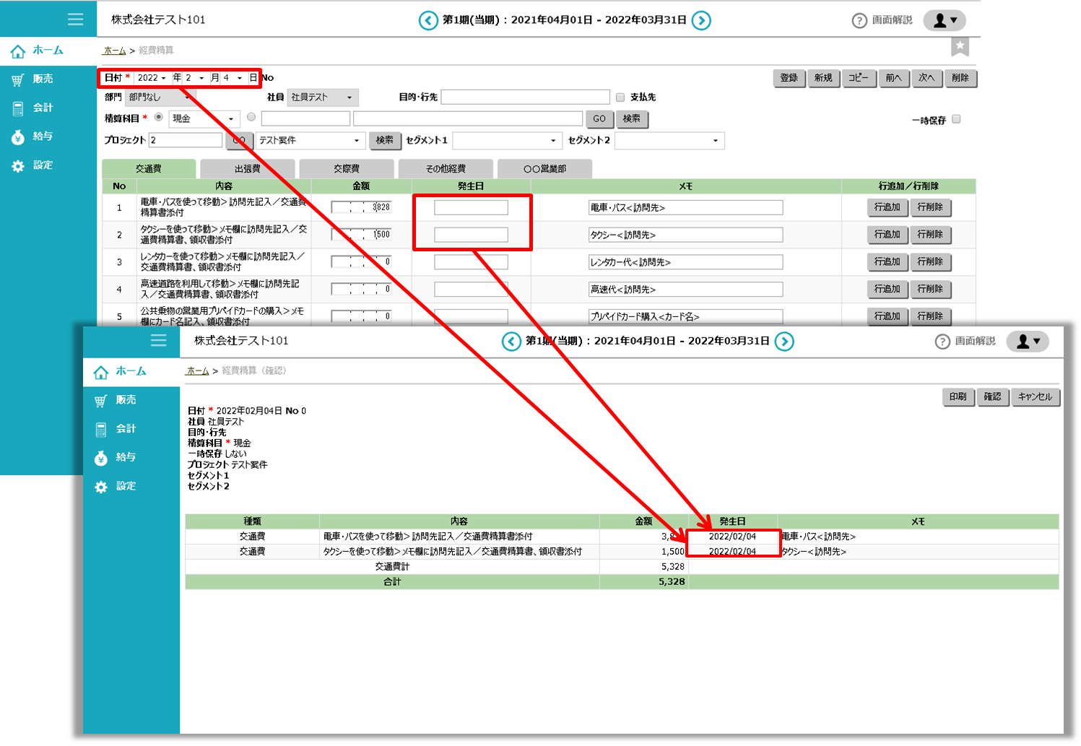This screenshot has height=746, width=1081.
Task: Click the star bookmark icon below the header
Action: pos(960,47)
